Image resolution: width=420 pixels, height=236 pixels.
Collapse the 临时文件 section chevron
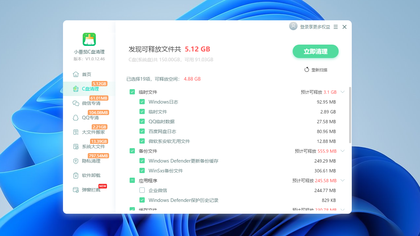pos(343,92)
